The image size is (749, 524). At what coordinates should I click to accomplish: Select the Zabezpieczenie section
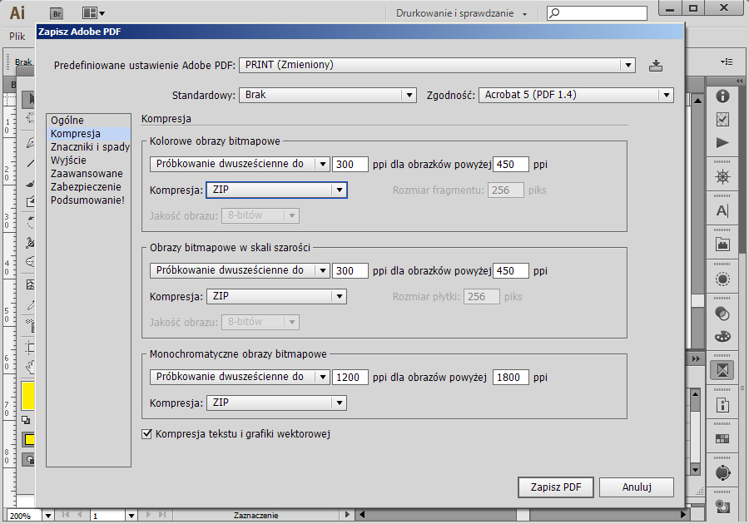click(x=88, y=187)
